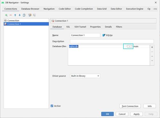The height and width of the screenshot is (118, 160).
Task: Click the Description input field
Action: [x=112, y=41]
